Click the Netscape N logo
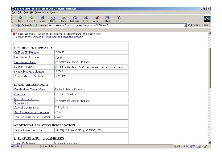The image size is (222, 166). [x=207, y=19]
